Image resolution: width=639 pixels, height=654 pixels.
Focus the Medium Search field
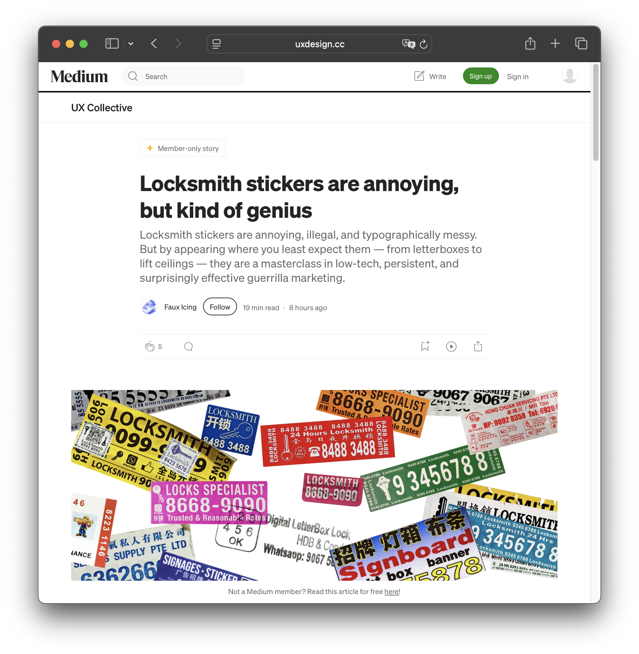click(183, 76)
